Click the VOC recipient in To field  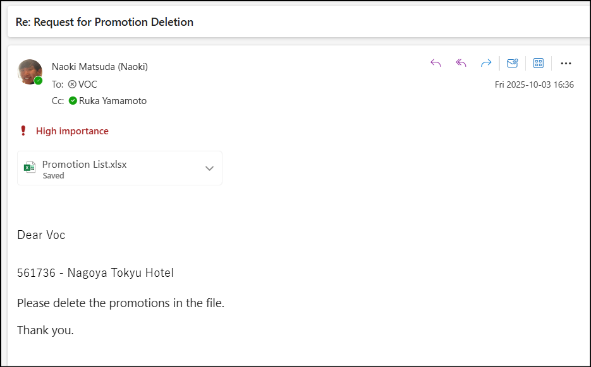coord(87,84)
